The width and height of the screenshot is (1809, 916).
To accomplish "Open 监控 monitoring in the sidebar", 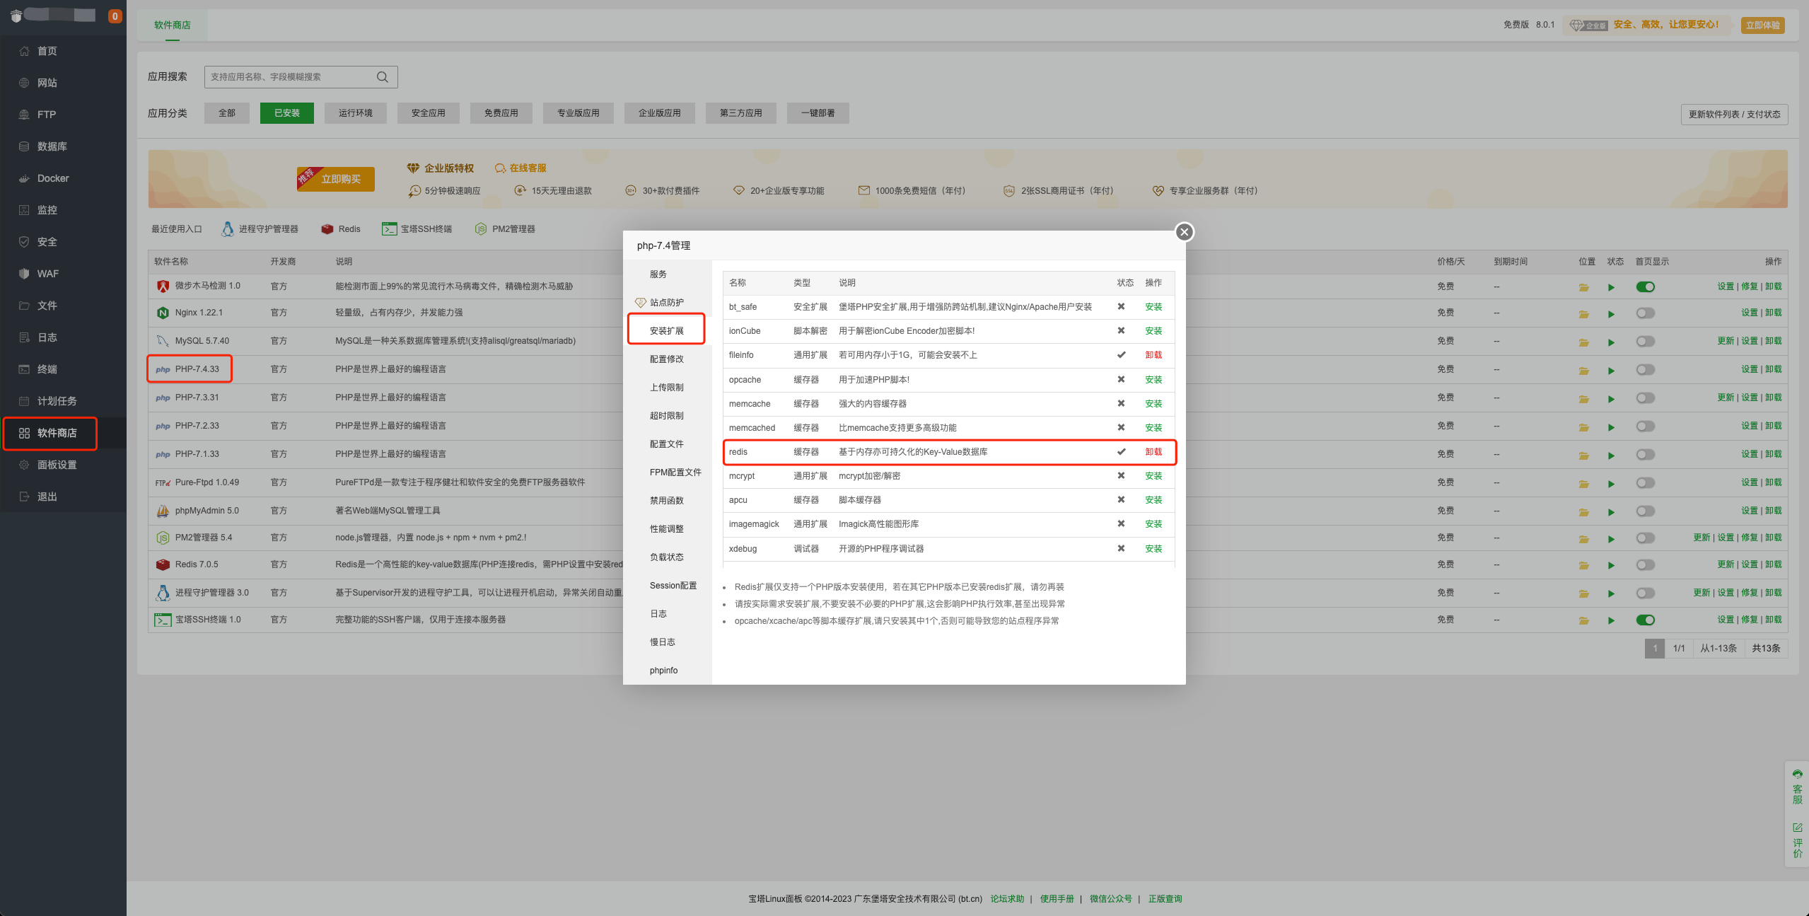I will coord(47,210).
